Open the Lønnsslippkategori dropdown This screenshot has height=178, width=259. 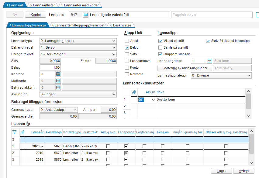click(249, 75)
